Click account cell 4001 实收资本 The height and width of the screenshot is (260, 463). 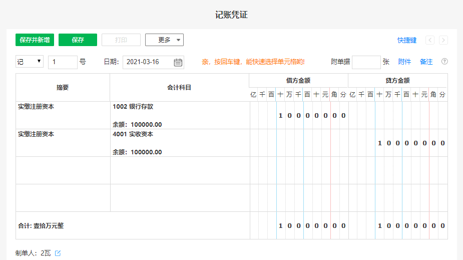pos(133,134)
